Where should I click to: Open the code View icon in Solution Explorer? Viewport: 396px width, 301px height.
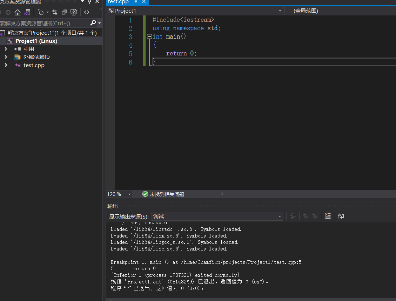86,12
